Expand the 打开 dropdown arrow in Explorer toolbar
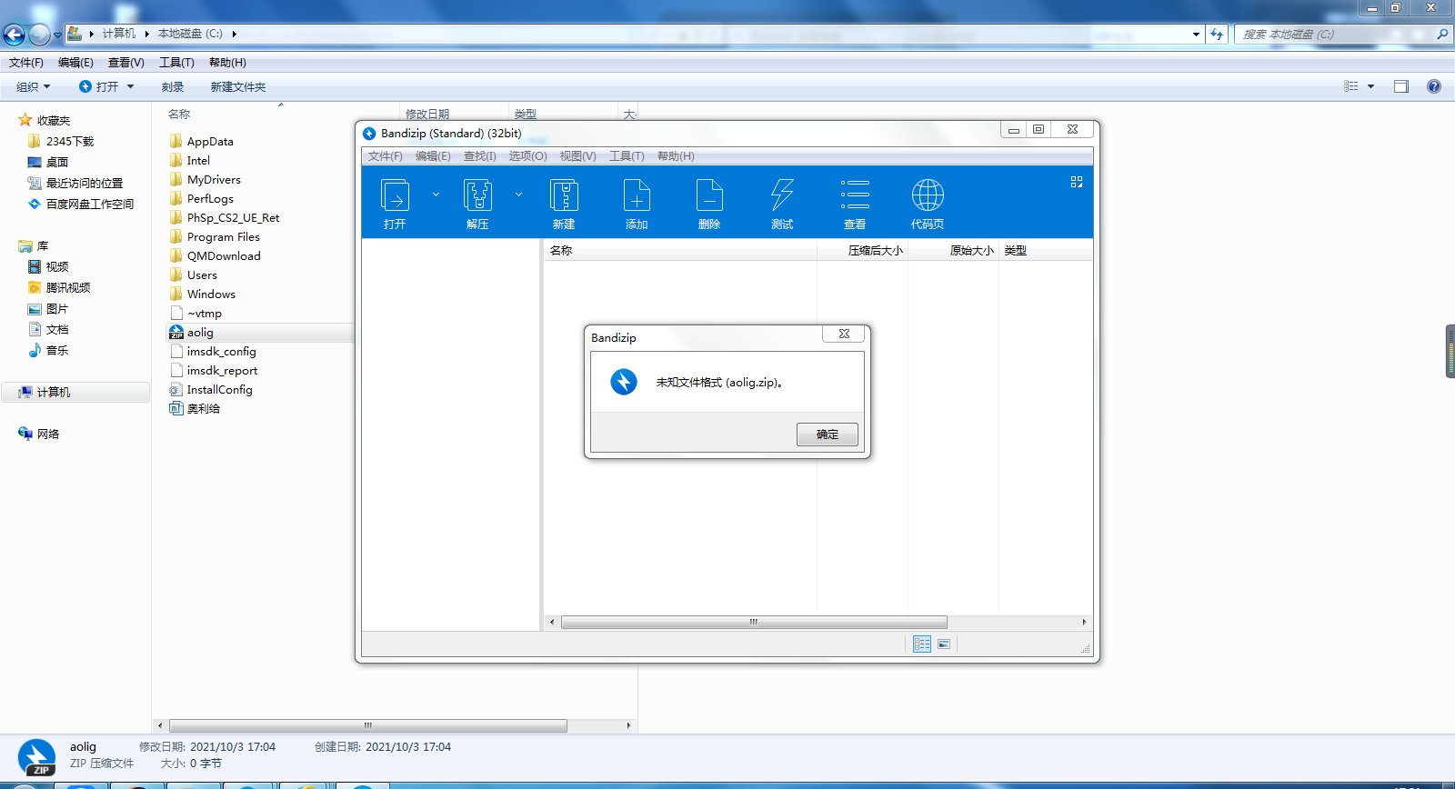This screenshot has width=1455, height=789. (131, 86)
